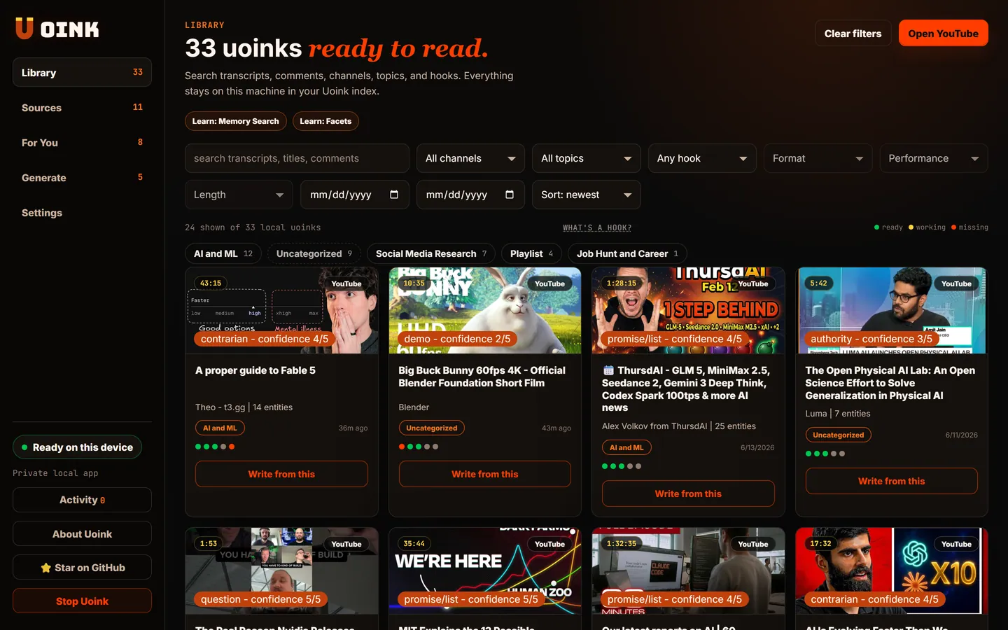
Task: Open Learn: Memory Search
Action: click(x=236, y=121)
